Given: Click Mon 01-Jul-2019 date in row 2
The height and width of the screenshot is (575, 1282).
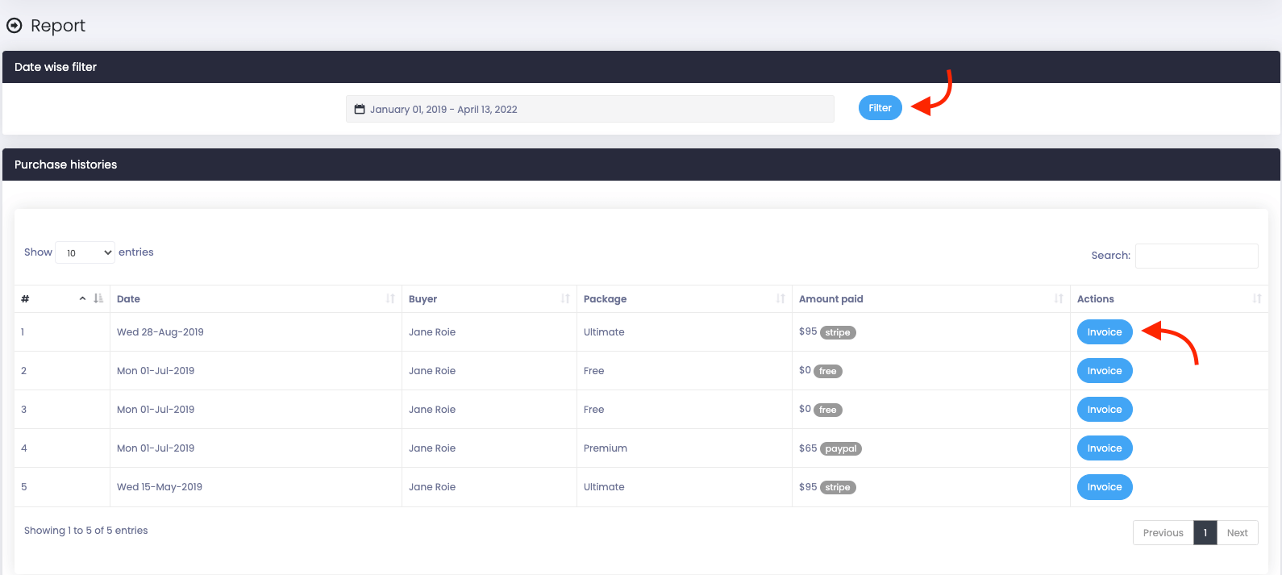Looking at the screenshot, I should (x=156, y=371).
